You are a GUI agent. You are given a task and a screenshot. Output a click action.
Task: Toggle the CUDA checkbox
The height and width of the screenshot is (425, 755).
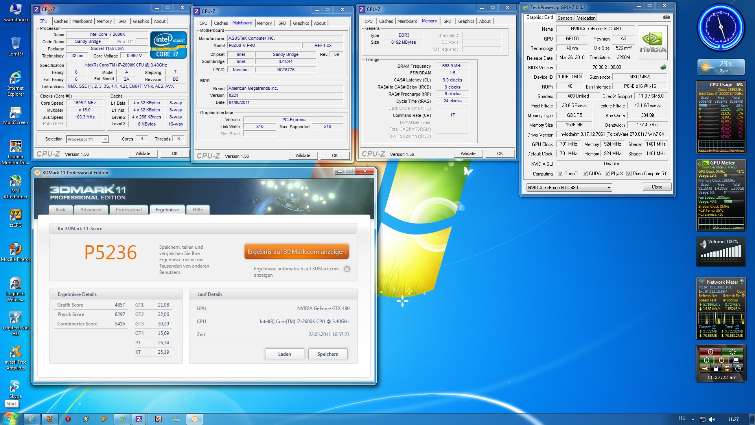click(x=585, y=174)
